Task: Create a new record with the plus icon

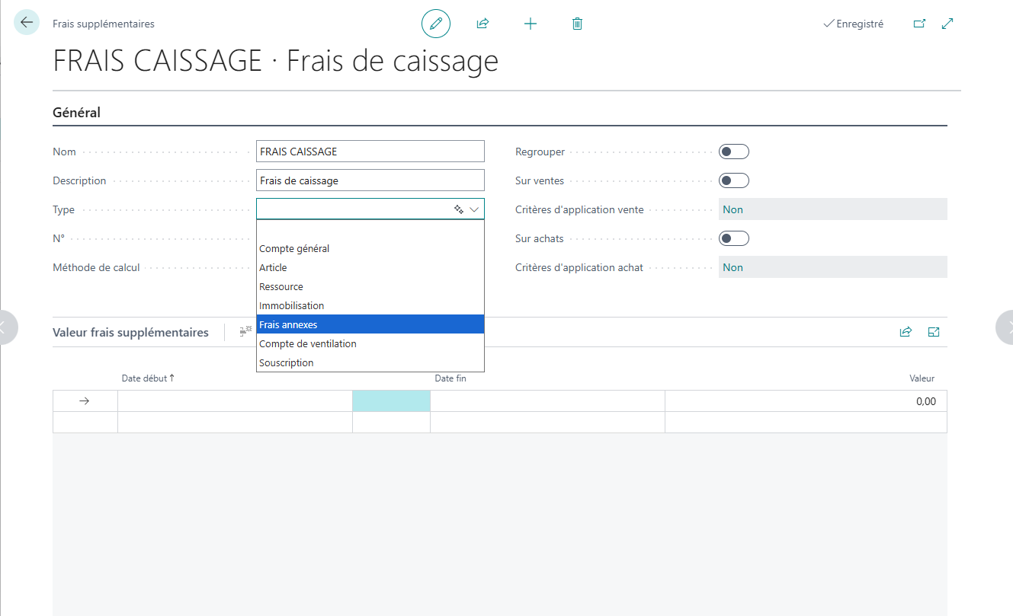Action: pyautogui.click(x=531, y=24)
